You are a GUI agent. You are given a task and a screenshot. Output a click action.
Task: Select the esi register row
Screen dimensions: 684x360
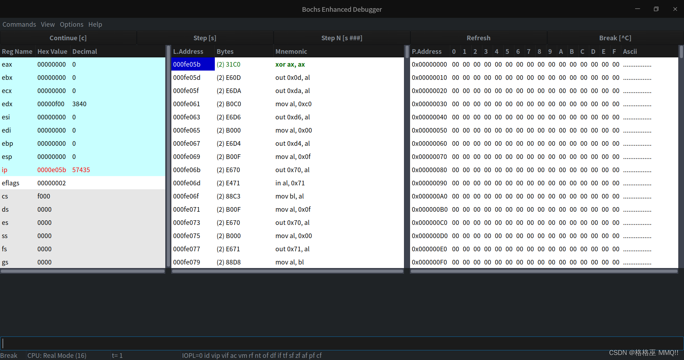(x=83, y=117)
